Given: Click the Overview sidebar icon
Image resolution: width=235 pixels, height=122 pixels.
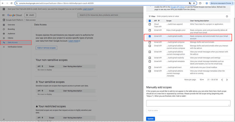Looking at the screenshot, I should 4,25.
